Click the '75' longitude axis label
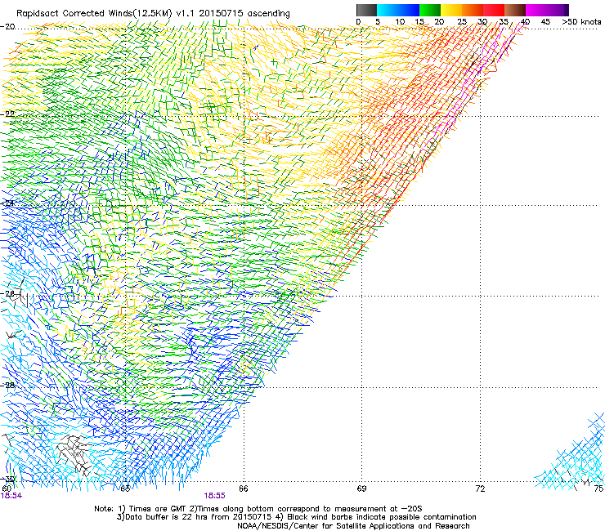605x531 pixels. (x=598, y=489)
